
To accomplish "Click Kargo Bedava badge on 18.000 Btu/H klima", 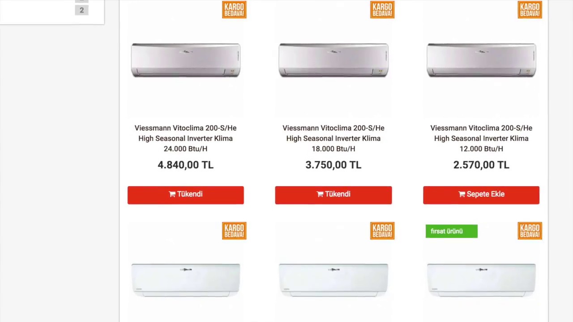I will pyautogui.click(x=382, y=9).
